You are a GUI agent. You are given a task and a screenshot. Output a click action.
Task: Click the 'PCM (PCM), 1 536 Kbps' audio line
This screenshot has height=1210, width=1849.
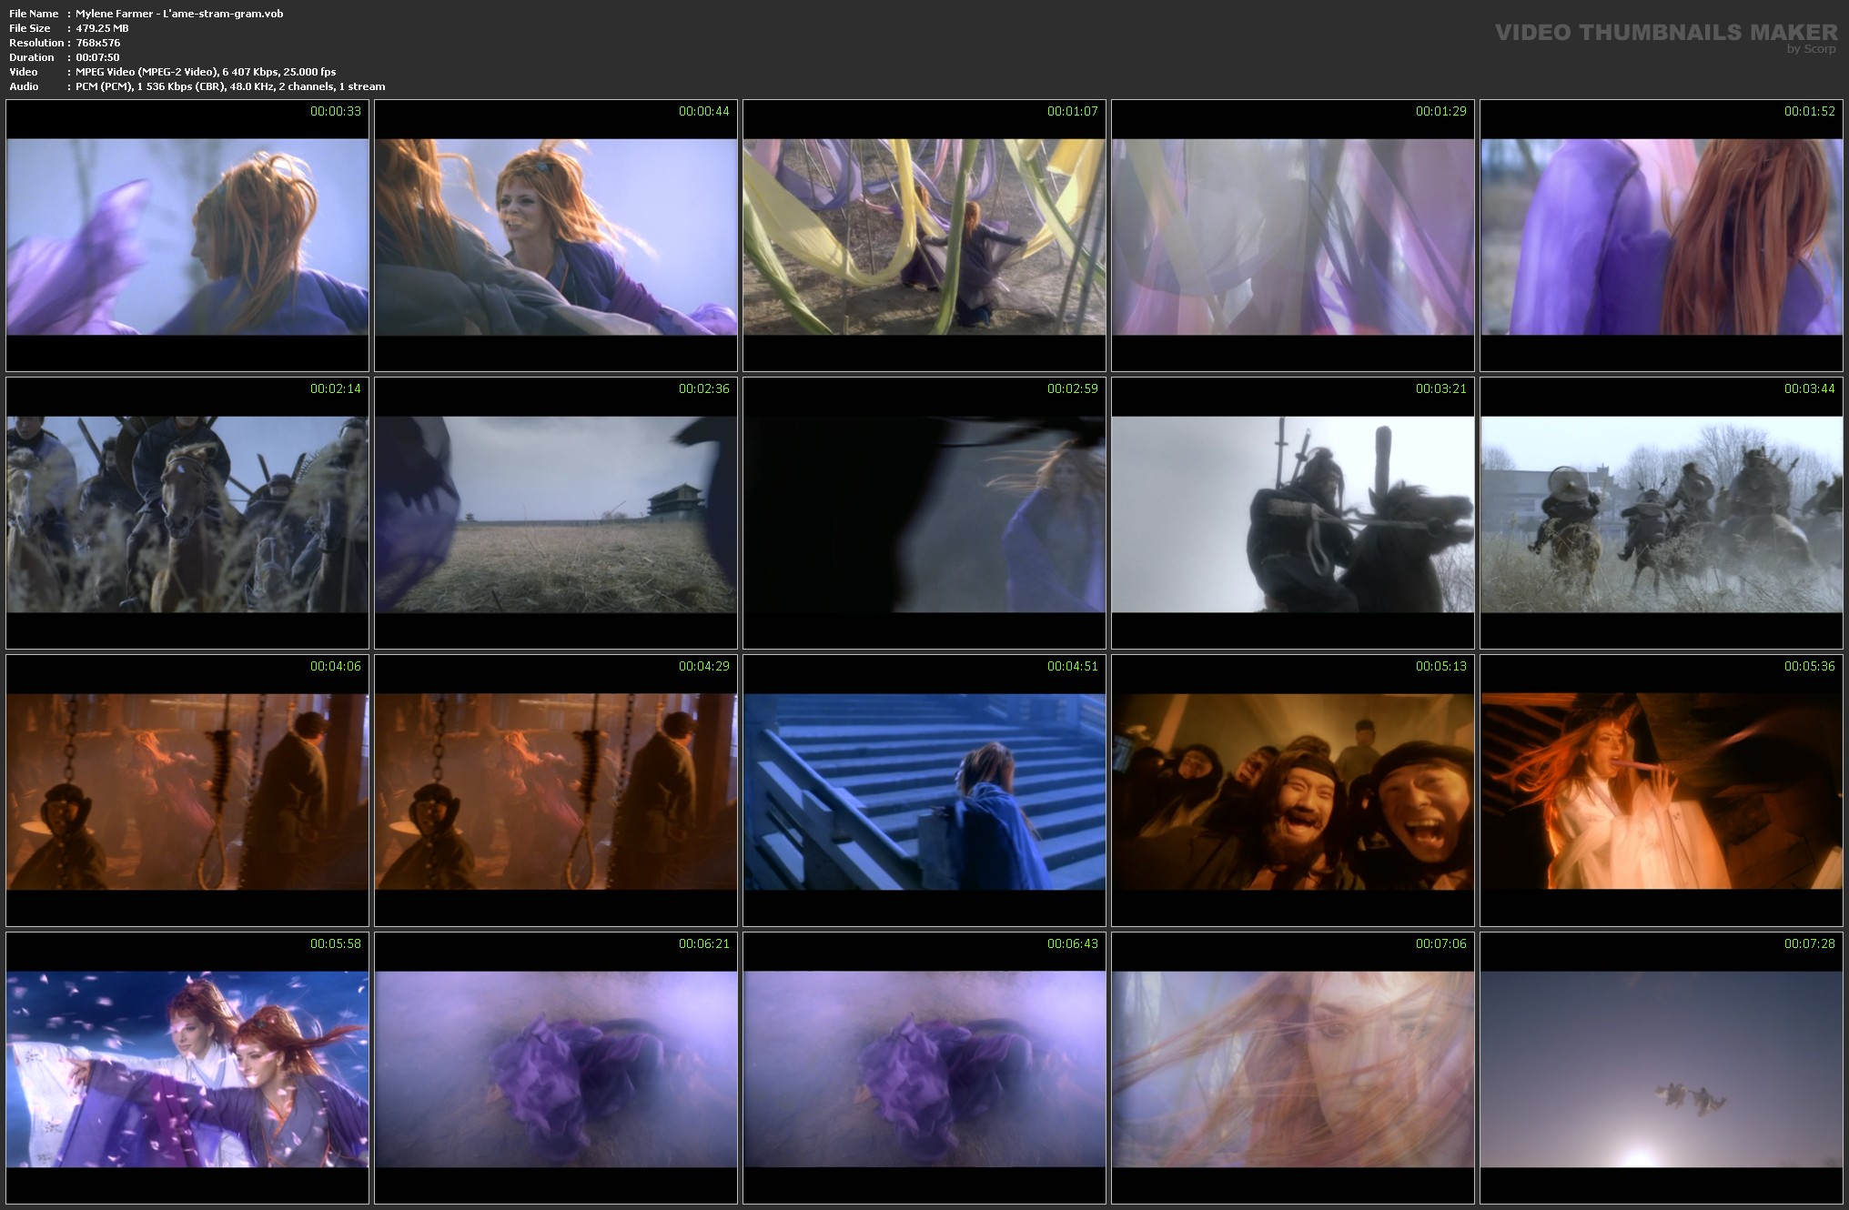(x=230, y=86)
